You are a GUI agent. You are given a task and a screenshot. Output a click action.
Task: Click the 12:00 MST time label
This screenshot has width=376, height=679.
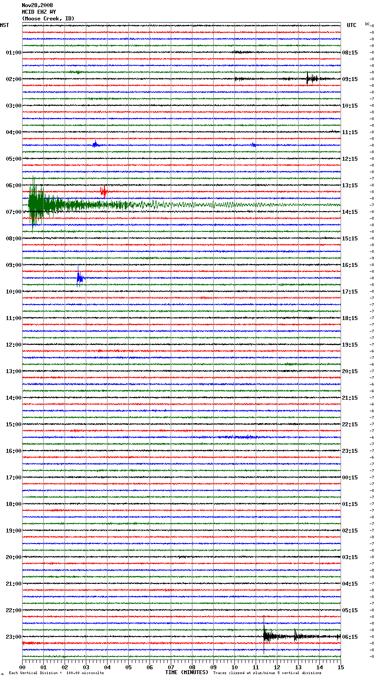click(x=14, y=345)
